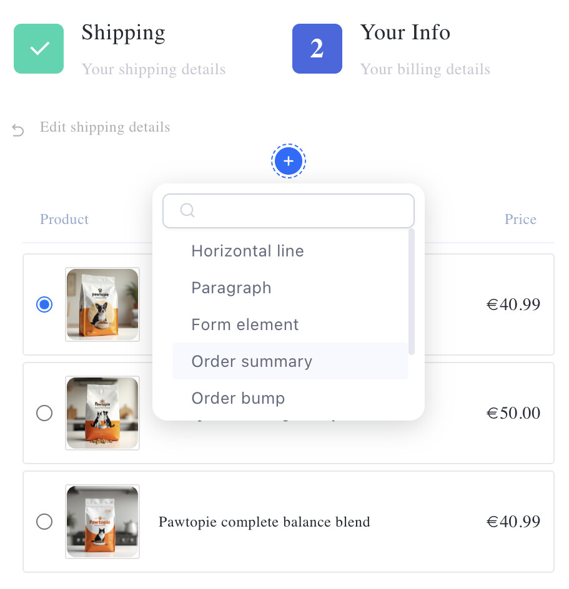Pick Paragraph in the element dropdown
Viewport: 569px width, 589px height.
coord(231,288)
